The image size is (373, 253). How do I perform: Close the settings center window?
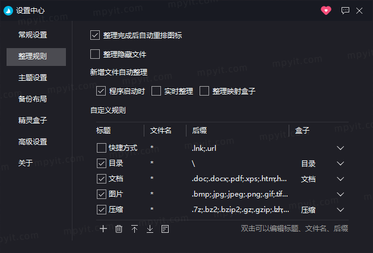[359, 11]
